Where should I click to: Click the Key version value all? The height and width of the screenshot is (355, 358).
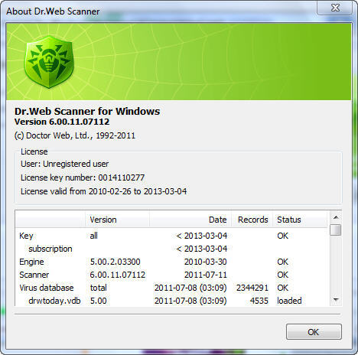93,236
